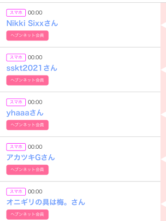Click スマホ tag above オニギリの具は梅。

click(x=16, y=192)
